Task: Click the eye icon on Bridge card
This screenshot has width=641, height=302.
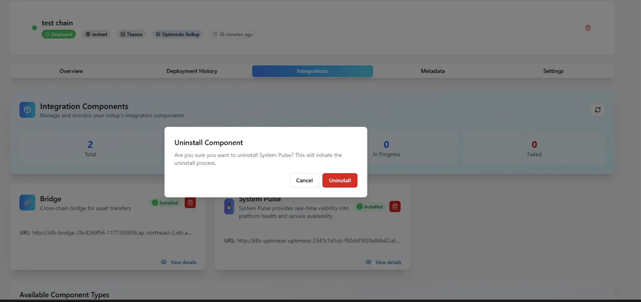Action: pyautogui.click(x=164, y=262)
